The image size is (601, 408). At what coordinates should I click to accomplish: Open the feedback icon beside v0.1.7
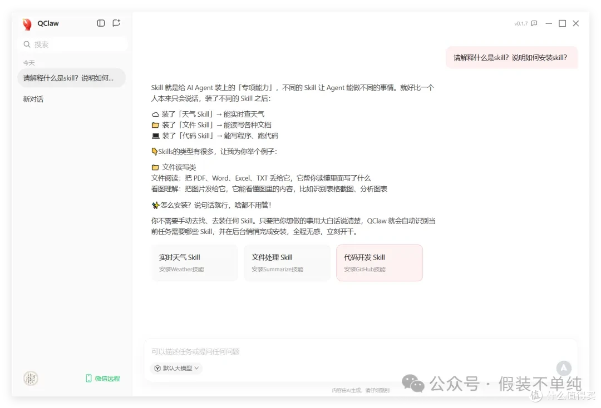point(534,23)
